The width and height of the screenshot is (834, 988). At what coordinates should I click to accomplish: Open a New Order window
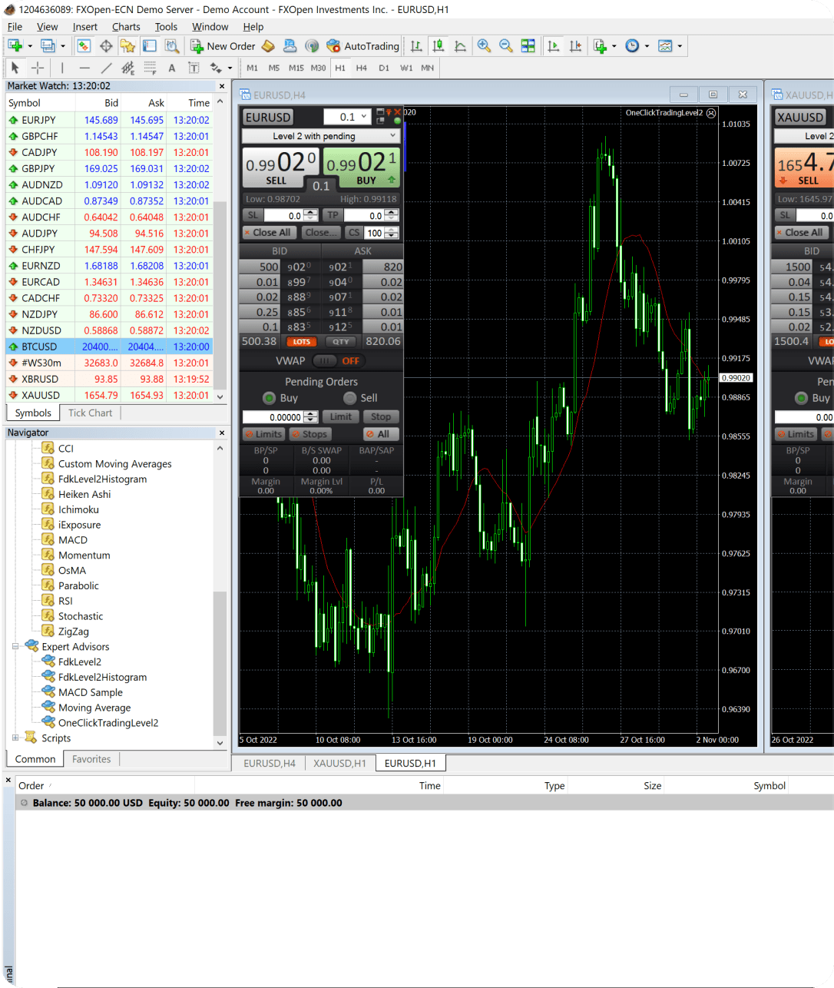[223, 45]
